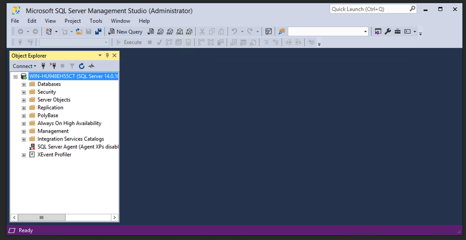Image resolution: width=466 pixels, height=240 pixels.
Task: Click the New Query button
Action: coord(125,31)
